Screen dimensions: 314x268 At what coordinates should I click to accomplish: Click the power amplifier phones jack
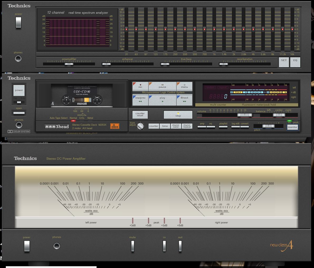(57, 246)
